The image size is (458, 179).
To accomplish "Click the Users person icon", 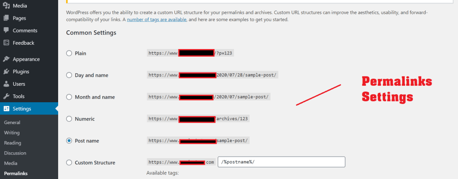I will (6, 84).
